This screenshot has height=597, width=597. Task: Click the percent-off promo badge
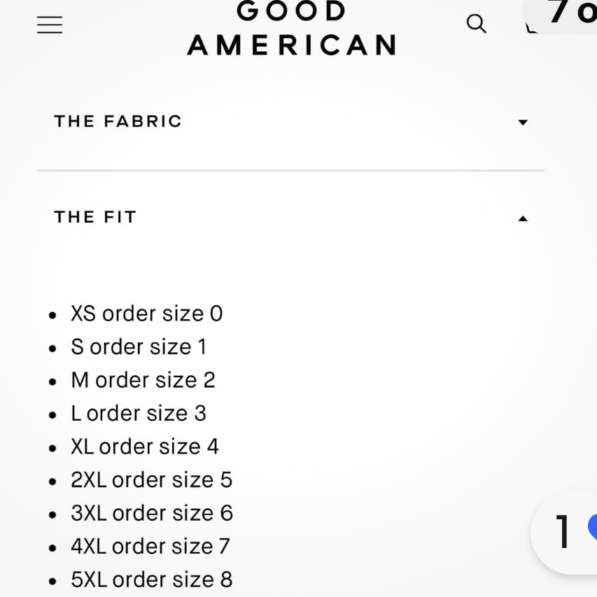561,15
